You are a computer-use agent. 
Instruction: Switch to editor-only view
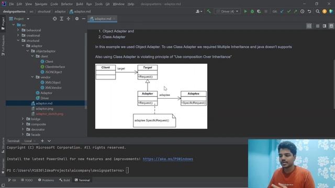pos(318,26)
